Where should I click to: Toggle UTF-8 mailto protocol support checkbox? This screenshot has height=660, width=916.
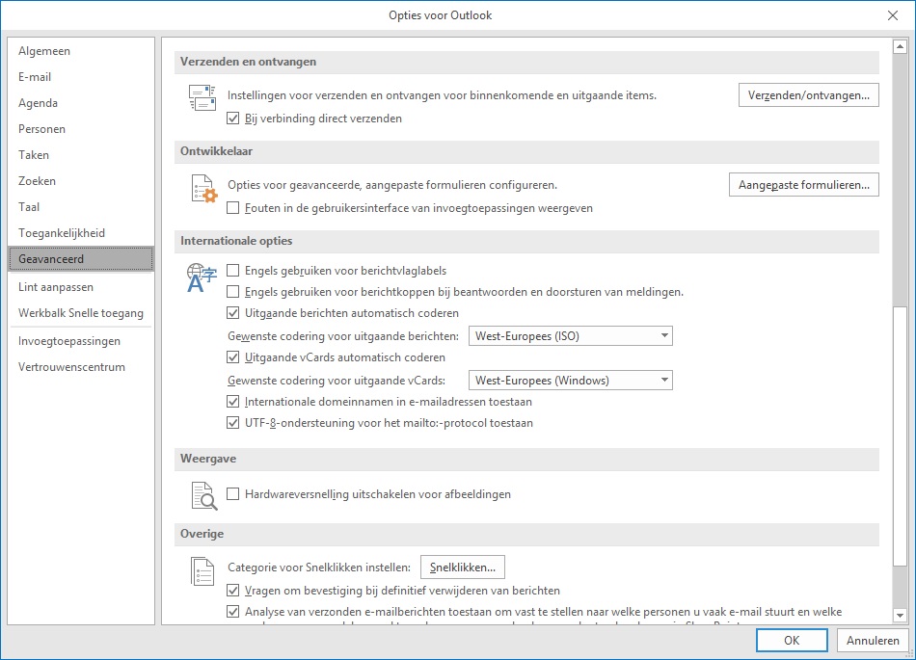(x=233, y=422)
